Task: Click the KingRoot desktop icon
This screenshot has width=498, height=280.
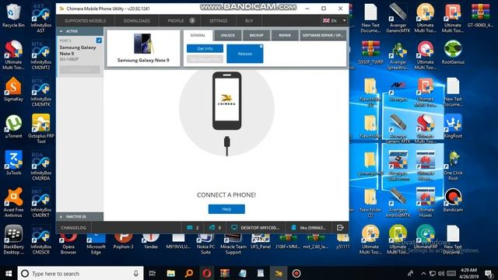Action: coord(453,126)
